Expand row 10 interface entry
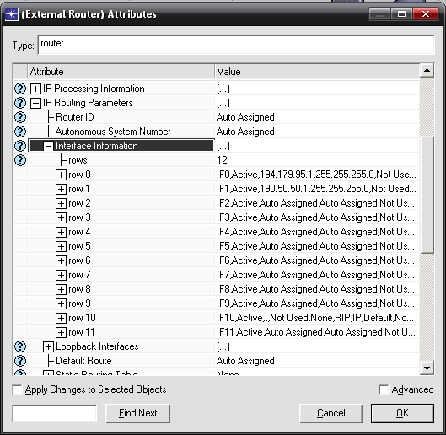Image resolution: width=446 pixels, height=435 pixels. tap(61, 318)
